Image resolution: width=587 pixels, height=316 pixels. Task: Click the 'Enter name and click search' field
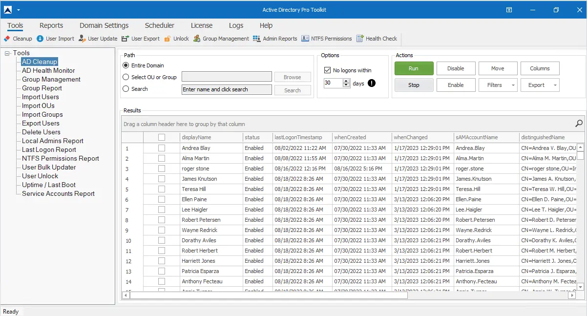(227, 89)
